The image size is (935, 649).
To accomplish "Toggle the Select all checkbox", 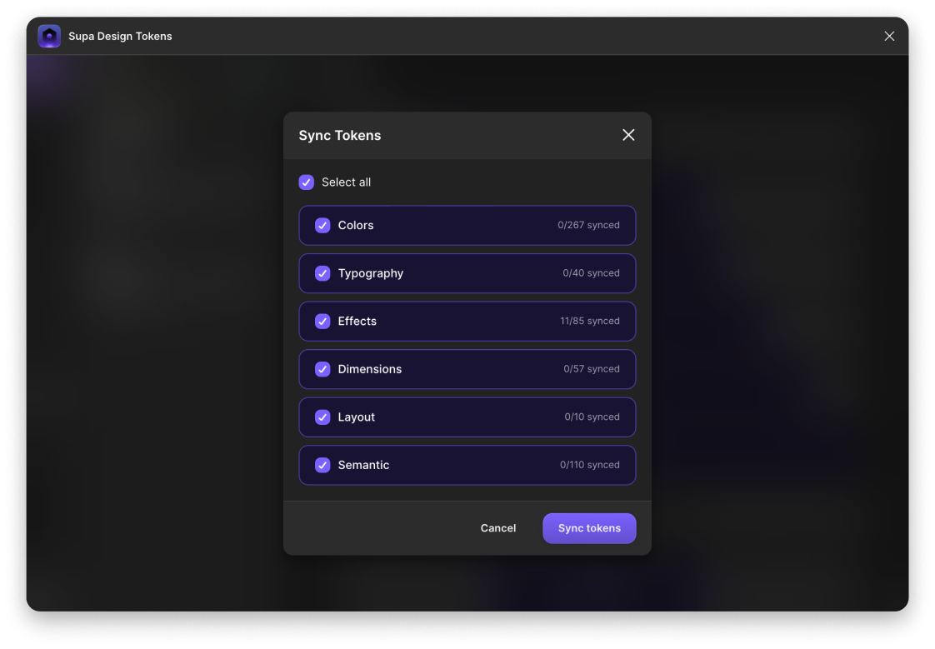I will [x=307, y=182].
